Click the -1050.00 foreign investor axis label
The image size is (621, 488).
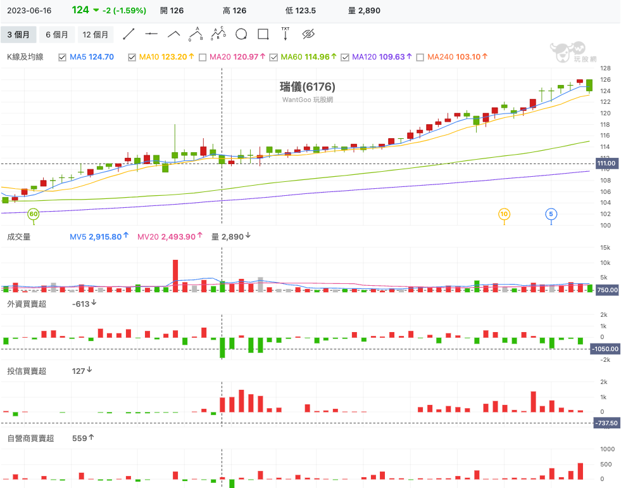(x=605, y=349)
